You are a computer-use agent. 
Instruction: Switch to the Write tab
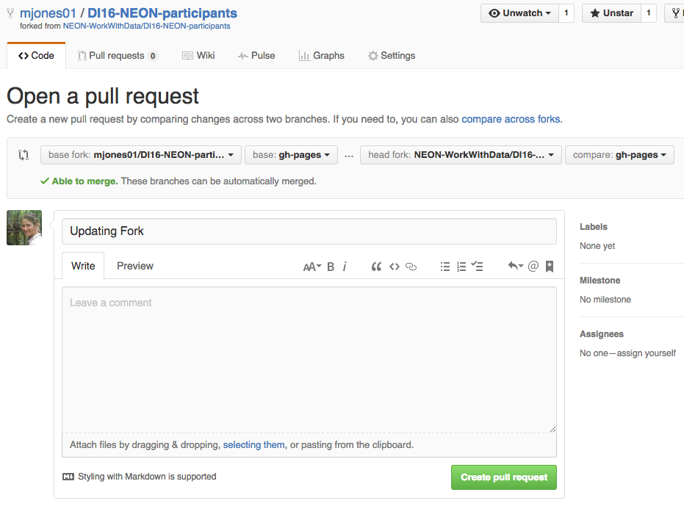point(83,266)
